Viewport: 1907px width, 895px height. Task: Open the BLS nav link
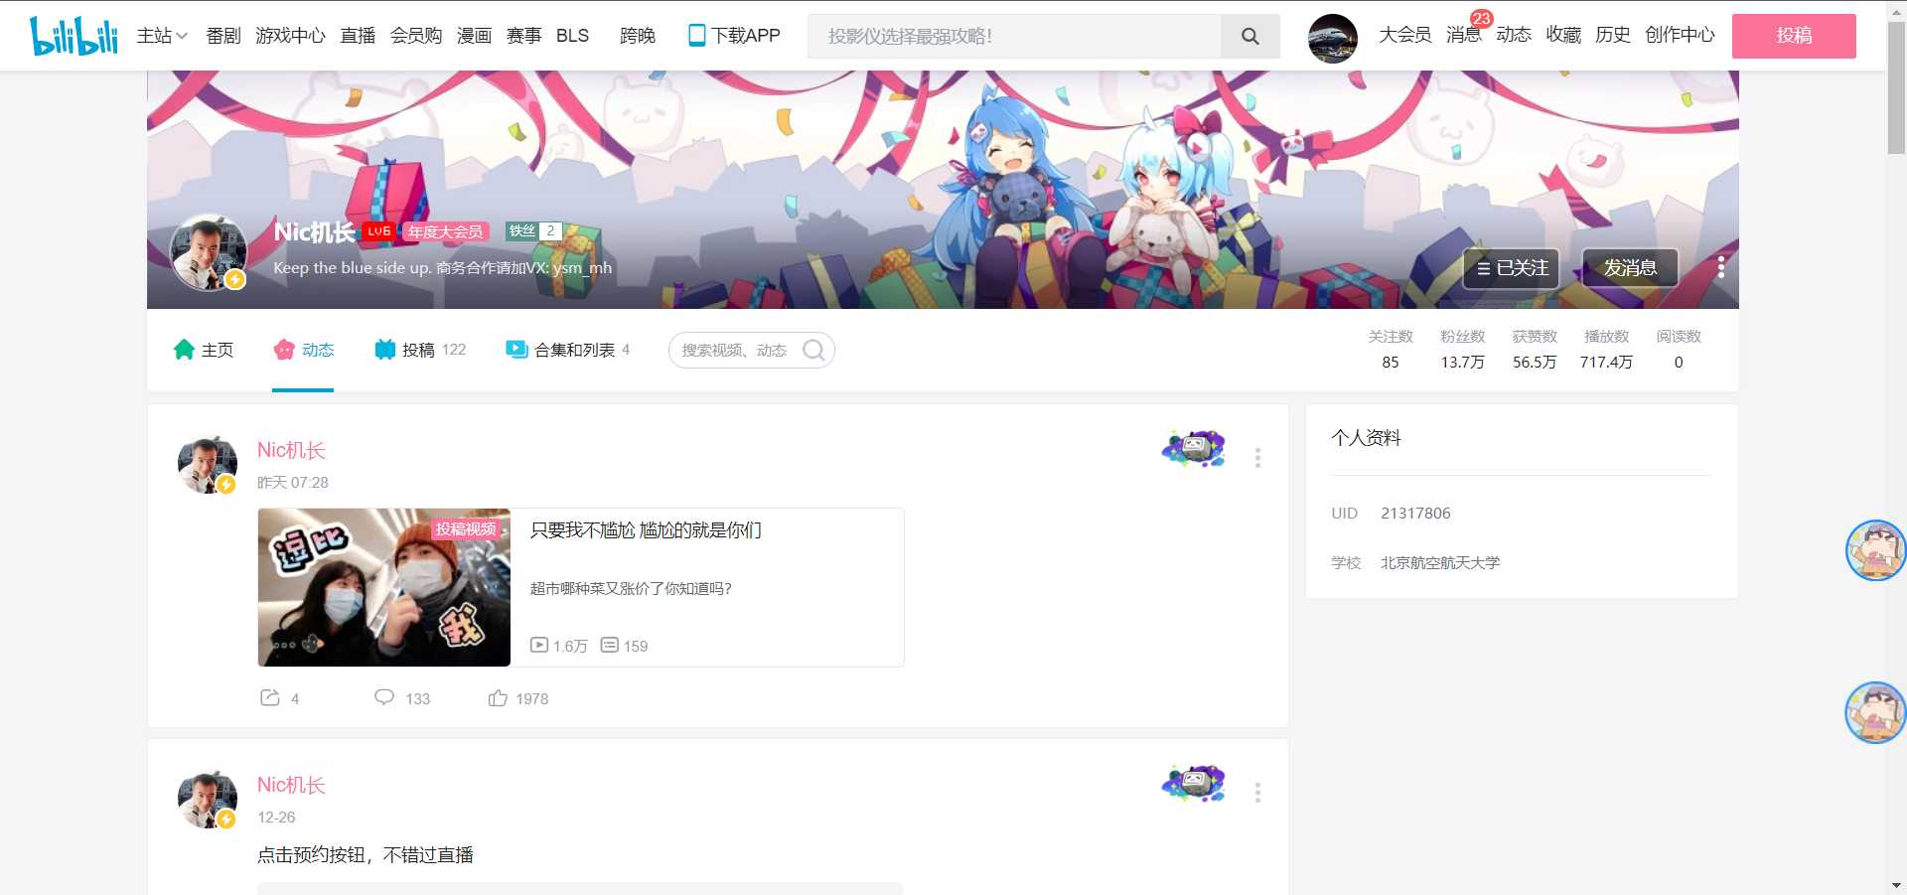tap(572, 36)
